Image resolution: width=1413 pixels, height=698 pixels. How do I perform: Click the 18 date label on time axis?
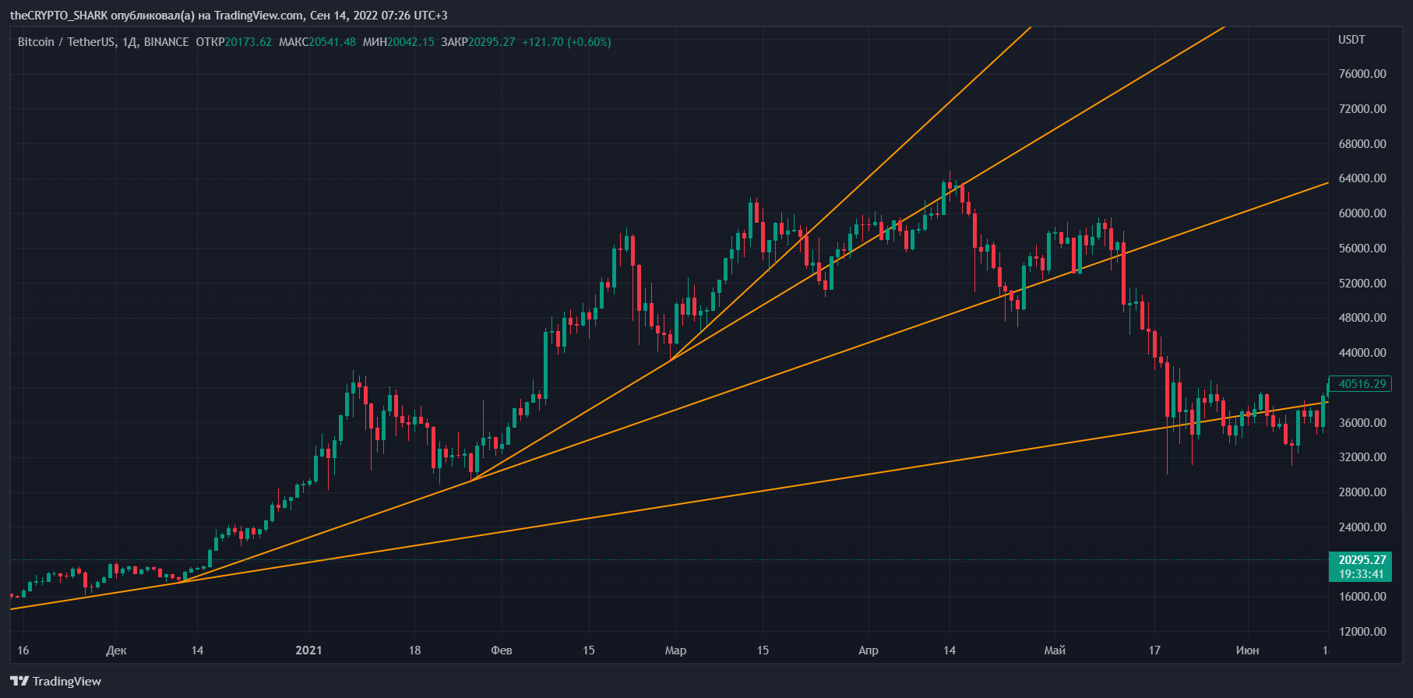(x=414, y=650)
